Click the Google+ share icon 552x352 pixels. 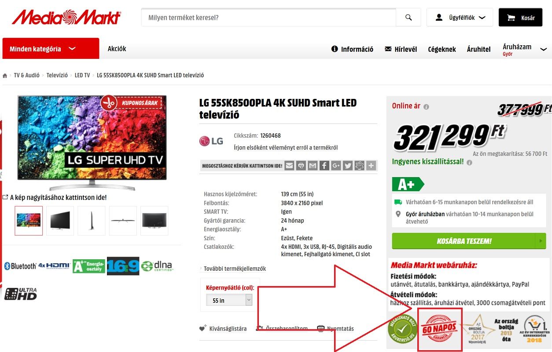point(336,166)
